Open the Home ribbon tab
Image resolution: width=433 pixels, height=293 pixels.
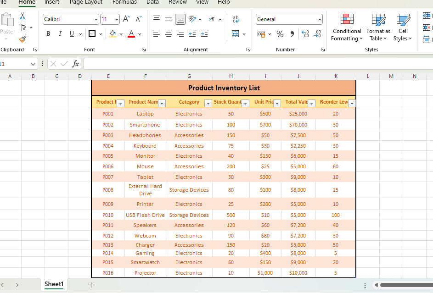pos(27,2)
